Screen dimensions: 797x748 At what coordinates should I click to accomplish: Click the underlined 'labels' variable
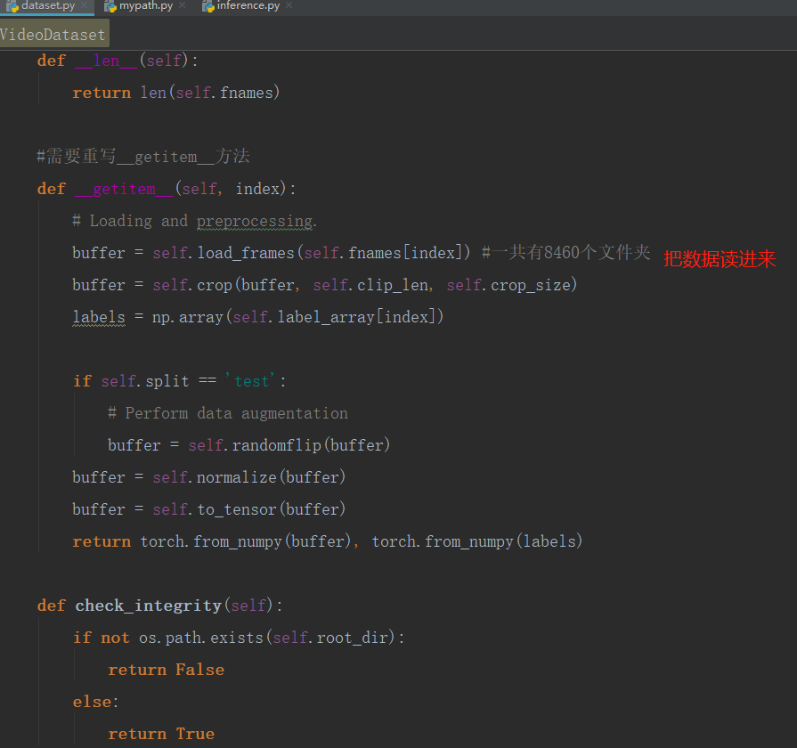[99, 317]
